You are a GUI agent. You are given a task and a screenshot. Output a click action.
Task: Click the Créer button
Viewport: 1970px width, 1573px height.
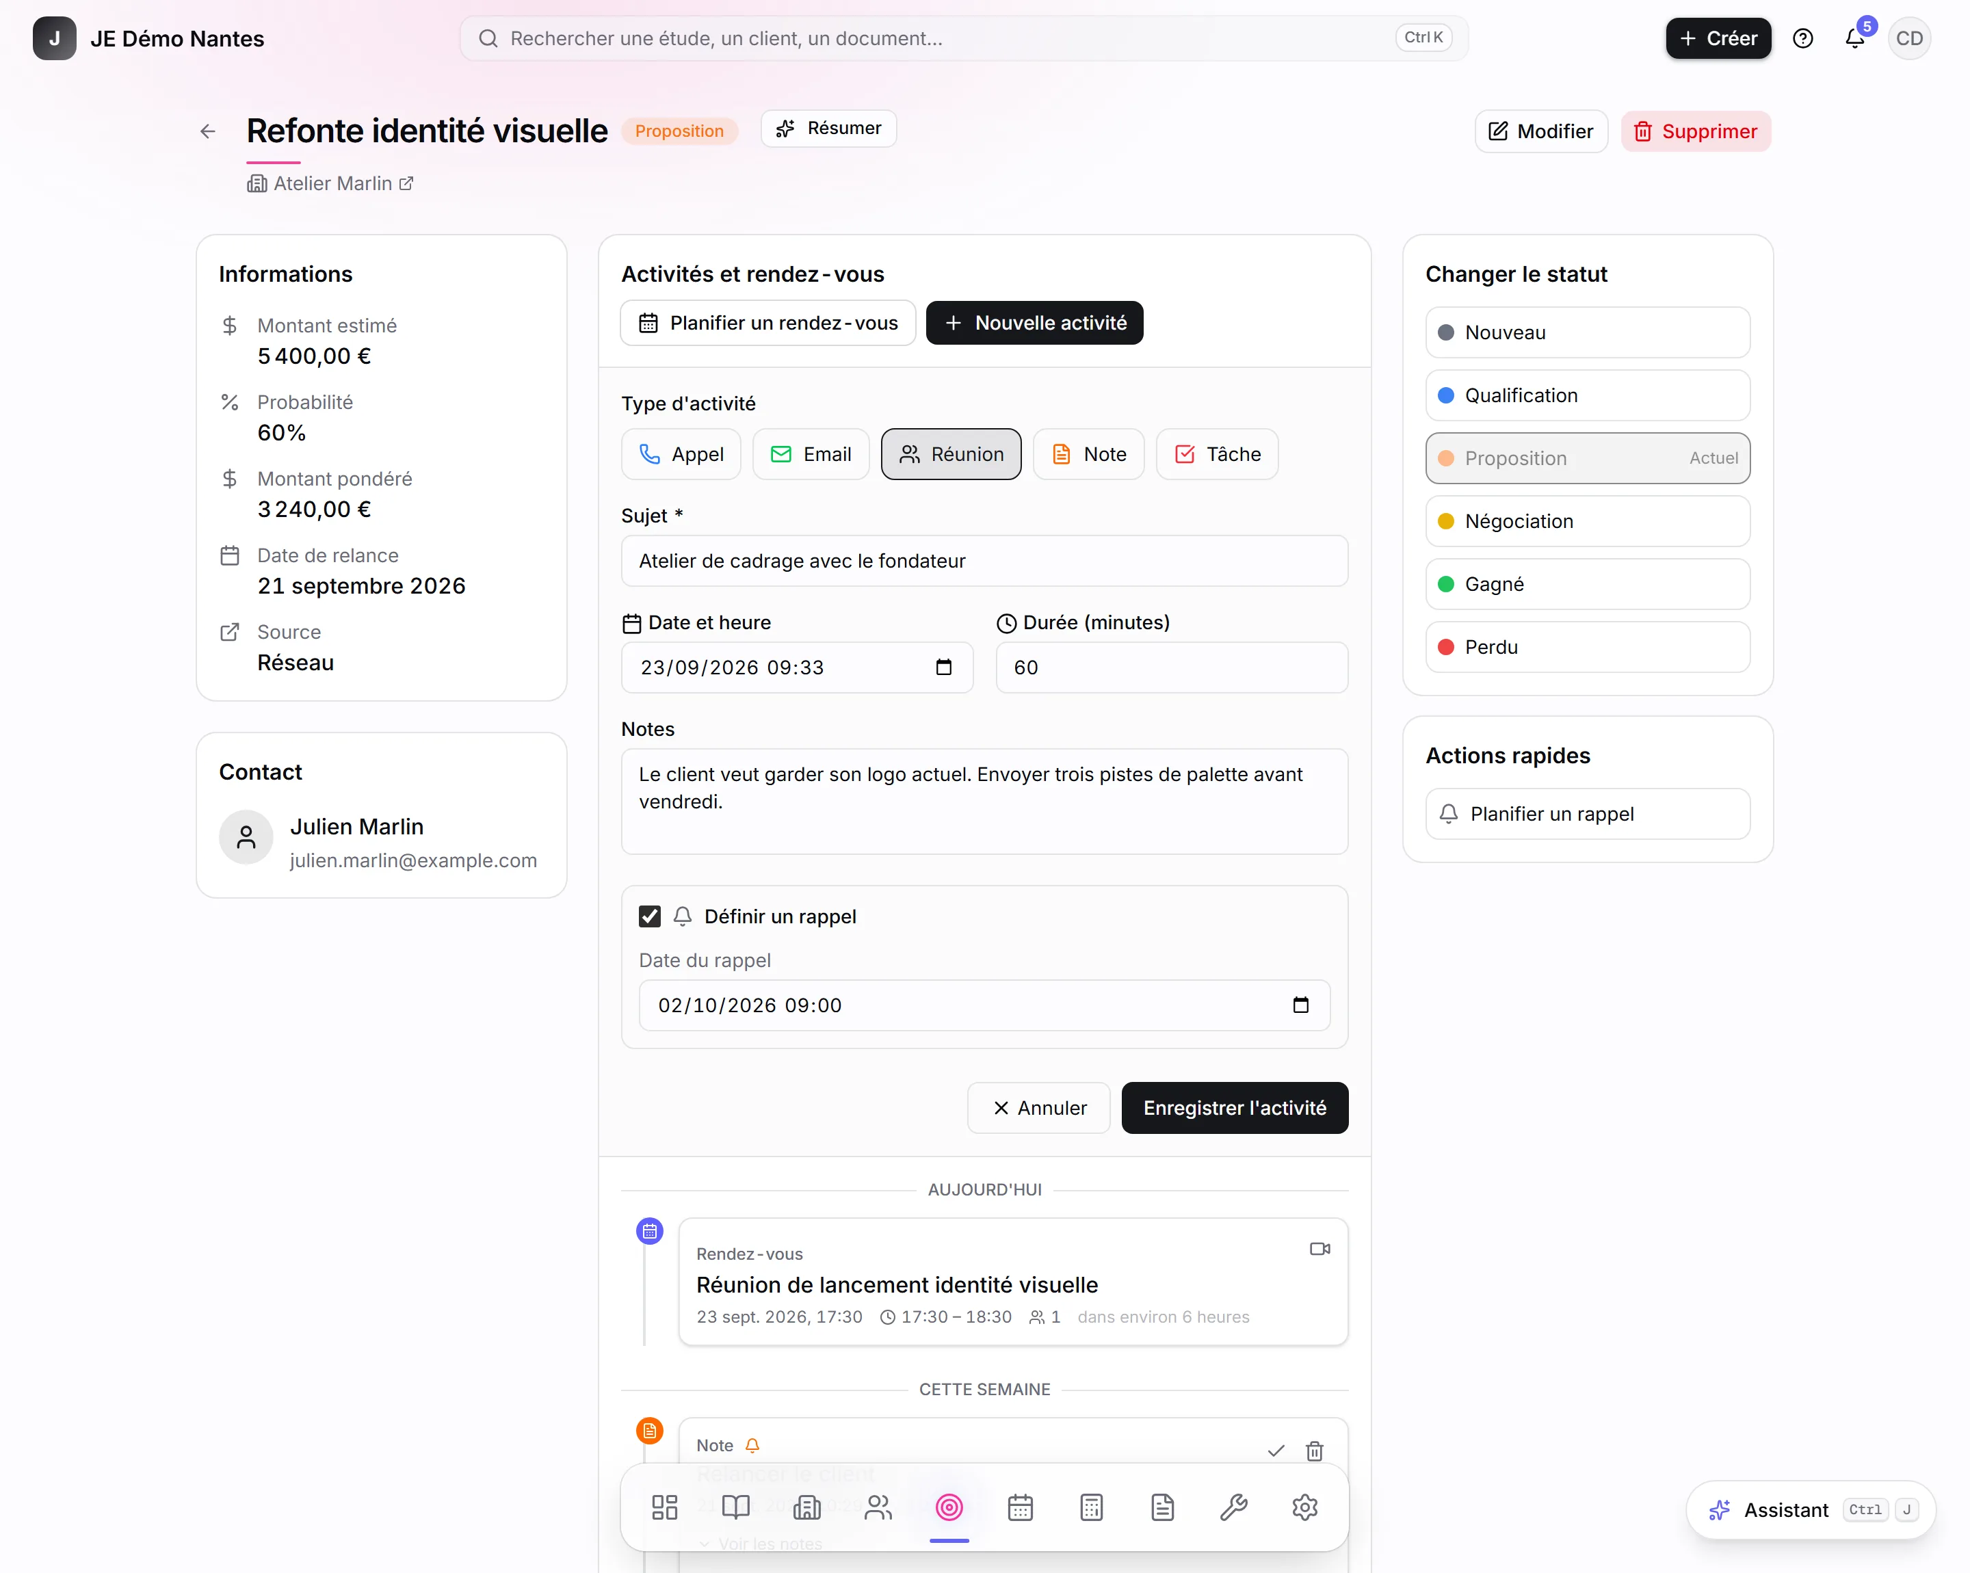[x=1719, y=38]
